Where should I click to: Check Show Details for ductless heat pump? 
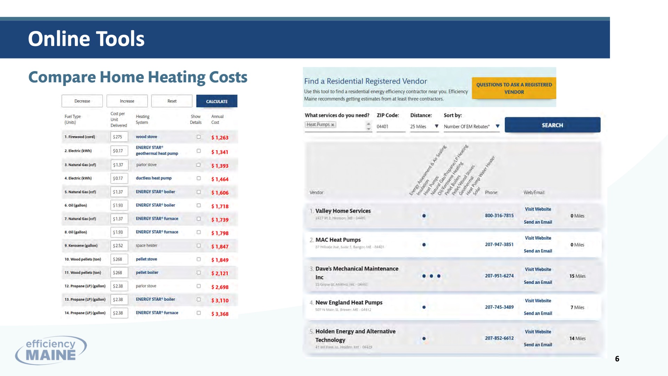(199, 178)
